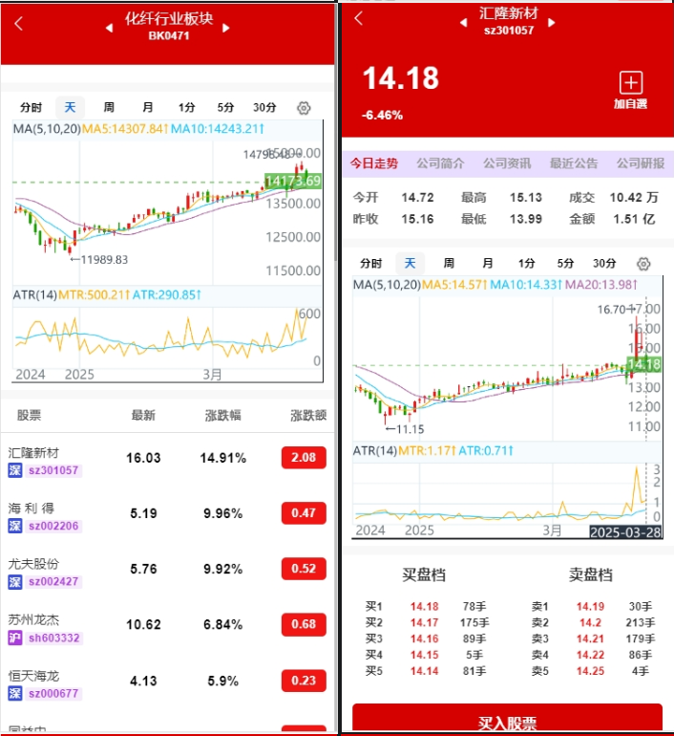Viewport: 674px width, 736px height.
Task: Click the 14173.69 price label on sector chart
Action: [293, 181]
